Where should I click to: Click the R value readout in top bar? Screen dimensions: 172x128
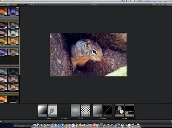[x=154, y=5]
